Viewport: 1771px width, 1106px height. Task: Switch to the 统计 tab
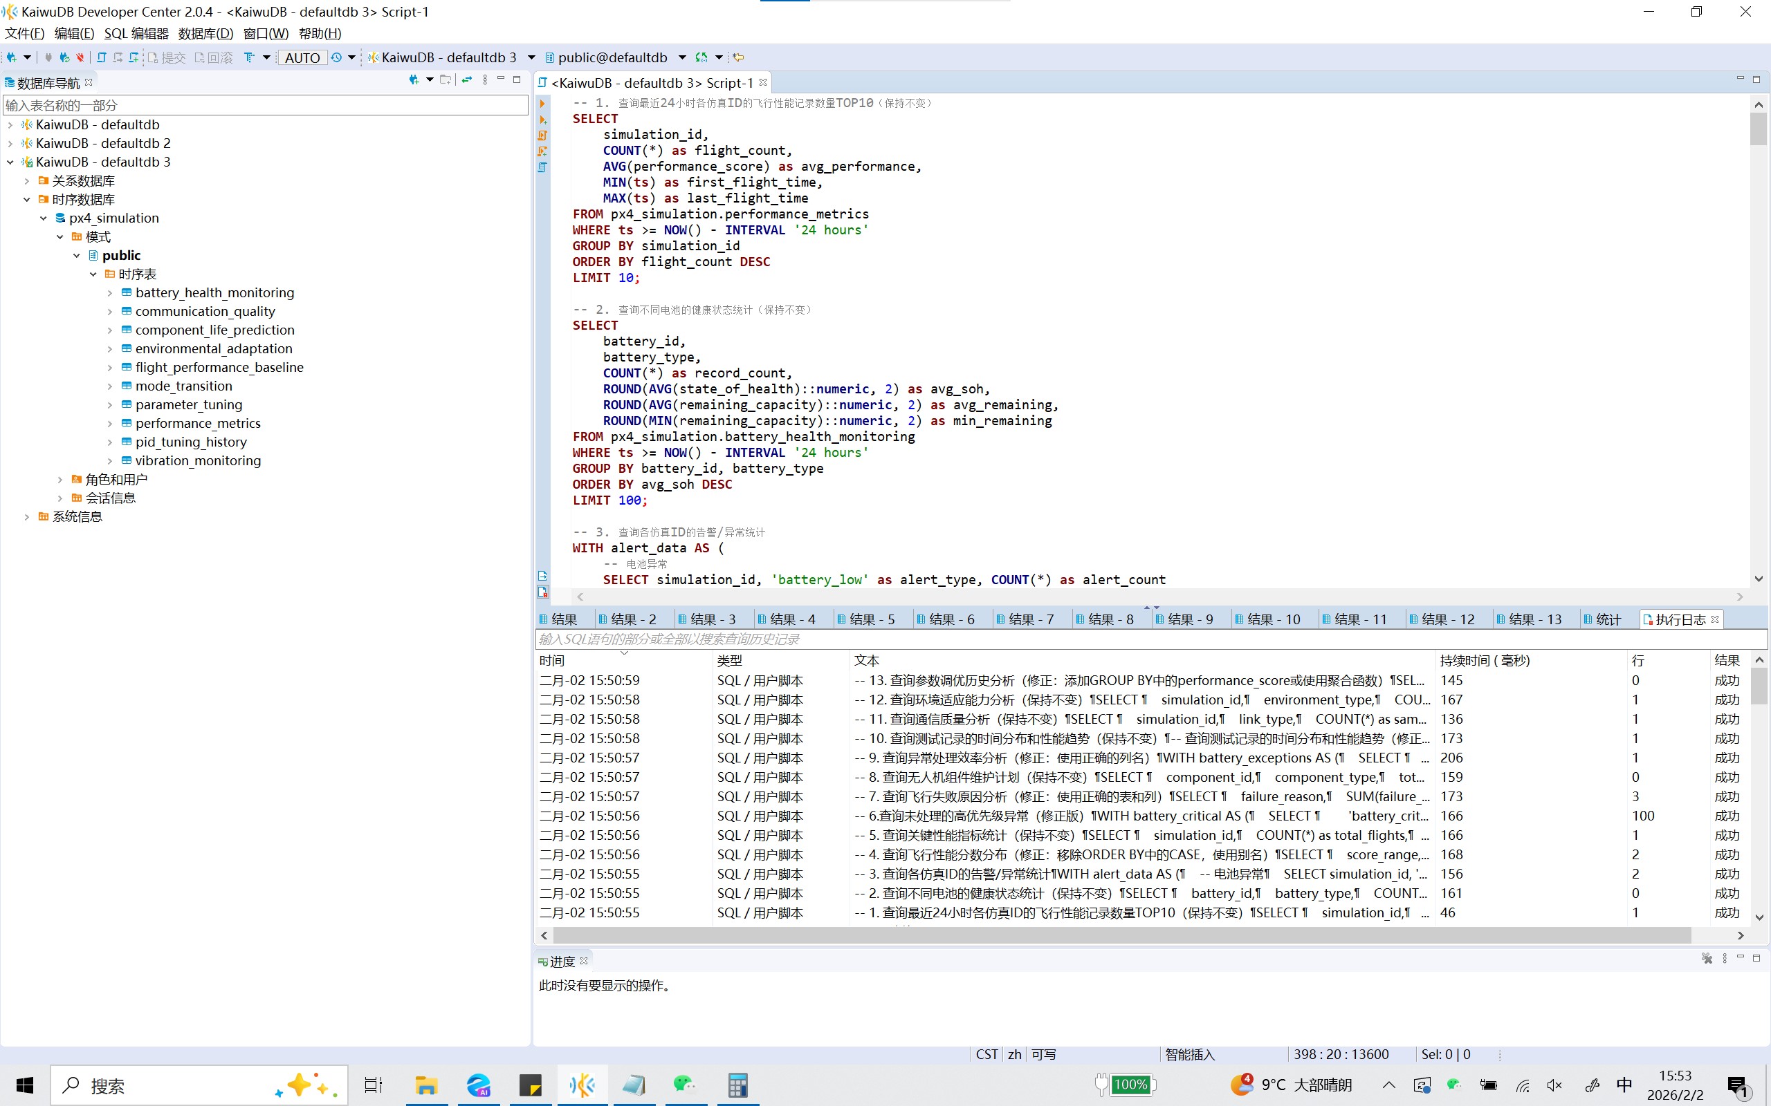click(1606, 619)
